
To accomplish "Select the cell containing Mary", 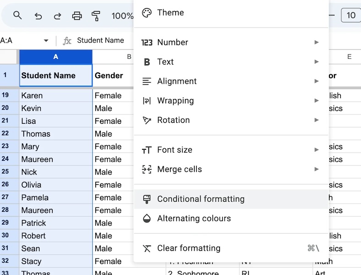I will 56,147.
